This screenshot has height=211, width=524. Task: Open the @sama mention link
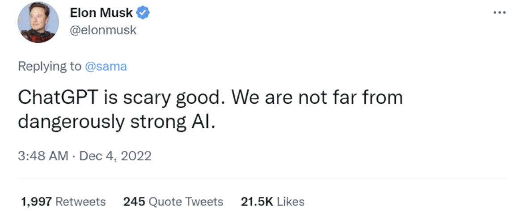click(106, 67)
